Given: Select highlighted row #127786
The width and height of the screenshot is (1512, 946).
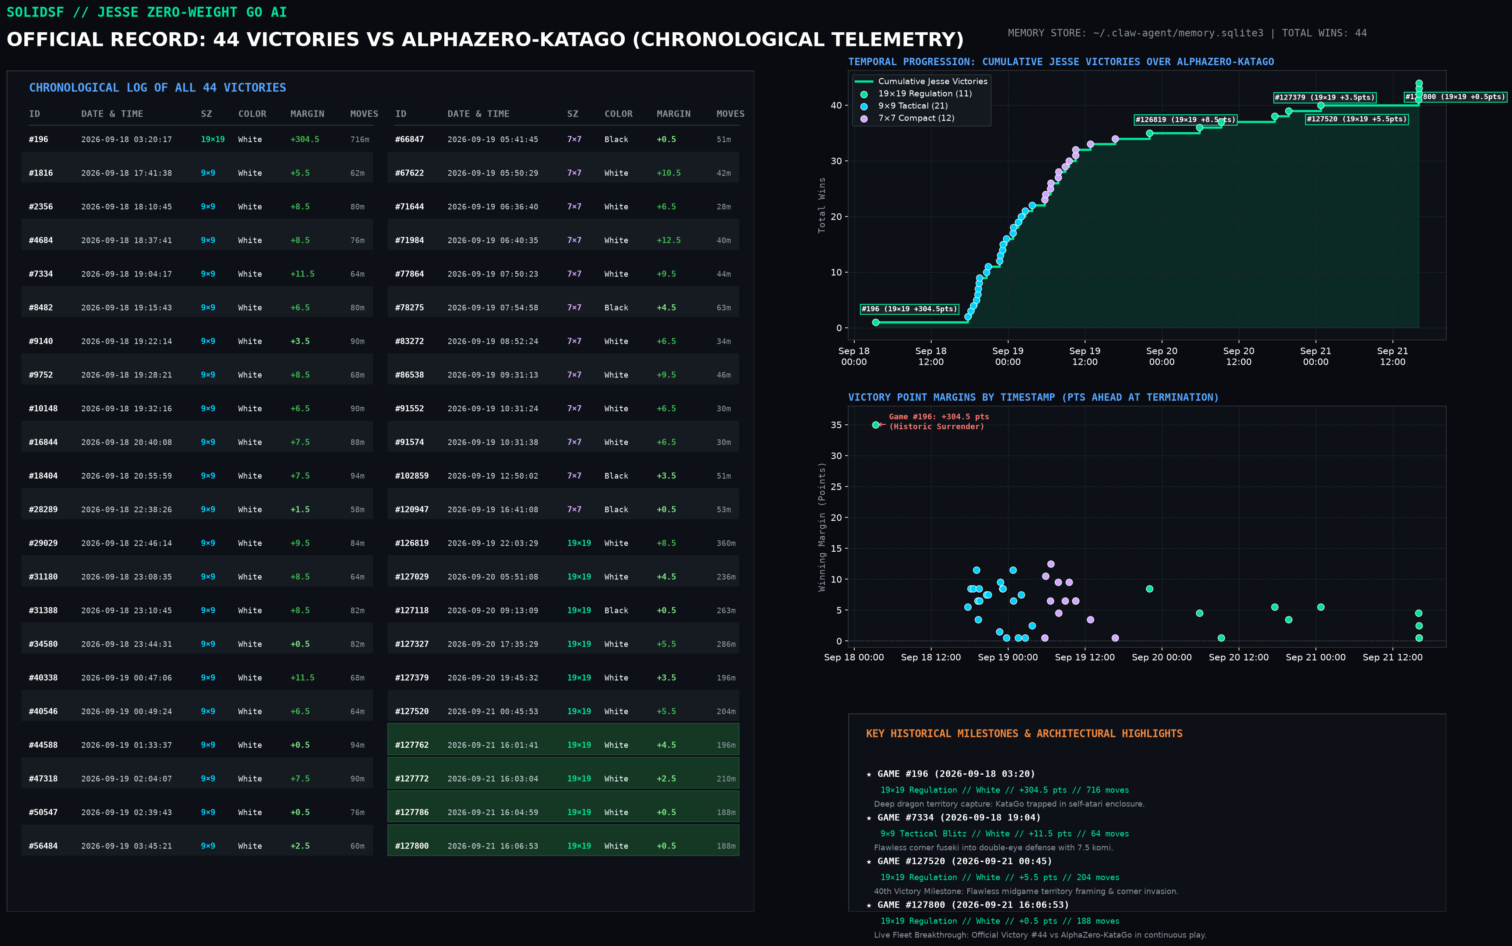Looking at the screenshot, I should click(563, 806).
